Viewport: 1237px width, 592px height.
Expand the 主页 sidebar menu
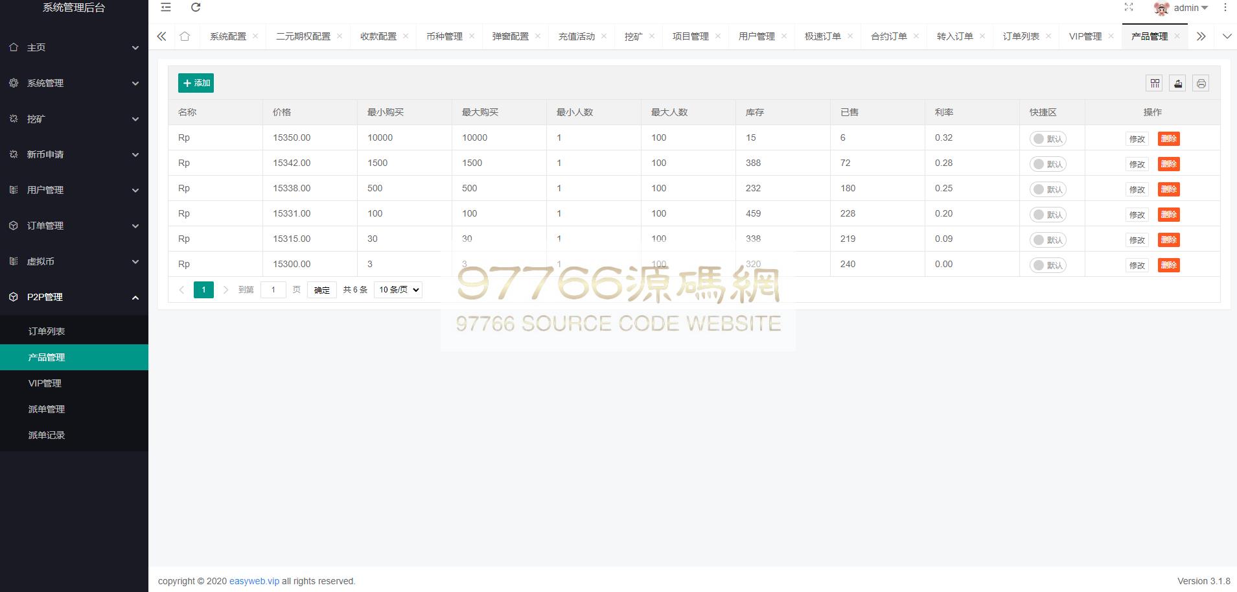tap(74, 47)
